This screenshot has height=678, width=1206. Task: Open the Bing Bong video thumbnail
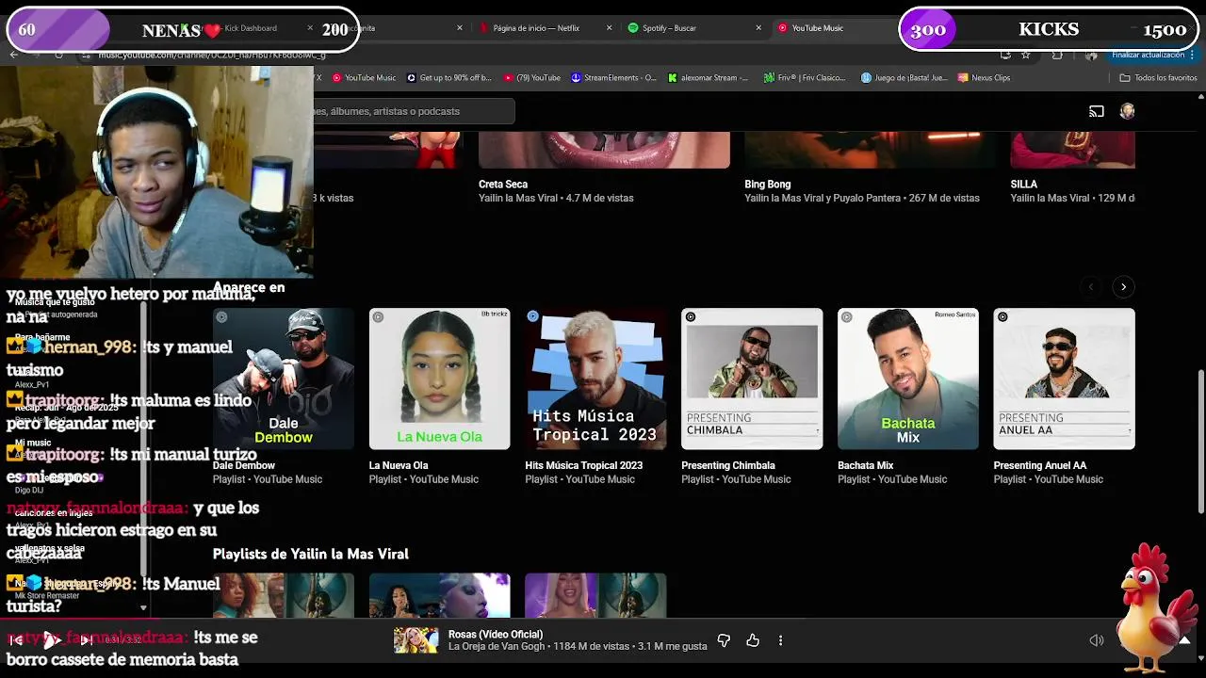tap(870, 150)
